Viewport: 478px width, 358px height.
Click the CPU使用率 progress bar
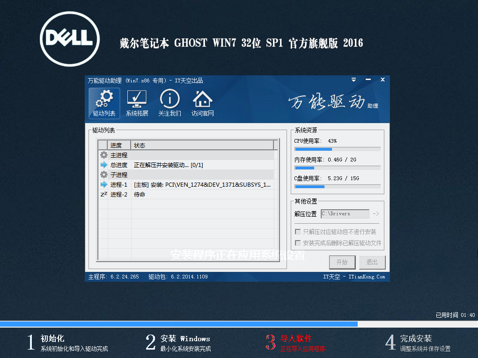pos(338,149)
